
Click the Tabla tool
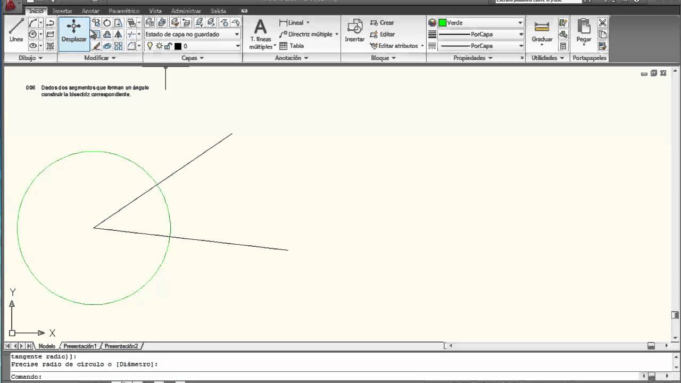click(x=292, y=46)
